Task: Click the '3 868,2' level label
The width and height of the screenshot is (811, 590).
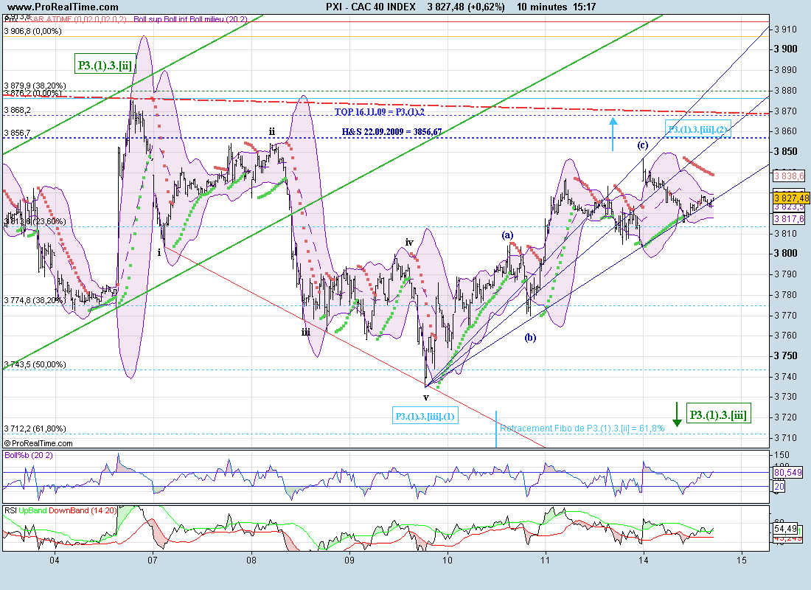Action: click(x=17, y=110)
